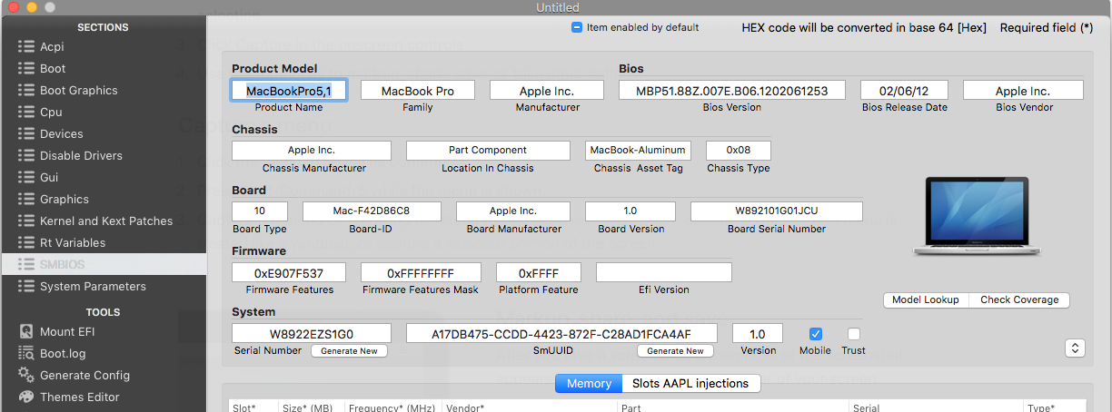1112x412 pixels.
Task: Click the Location In Chassis field
Action: coord(488,151)
